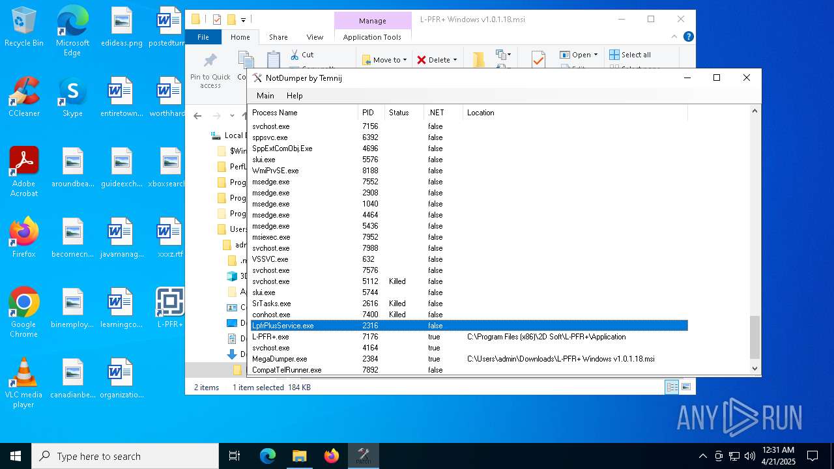Open the edideas.png desktop file

(x=121, y=27)
